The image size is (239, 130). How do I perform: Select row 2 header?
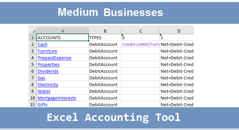pos(32,44)
